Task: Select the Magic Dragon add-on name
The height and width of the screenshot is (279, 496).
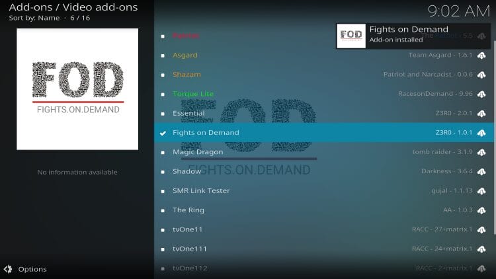Action: coord(198,152)
